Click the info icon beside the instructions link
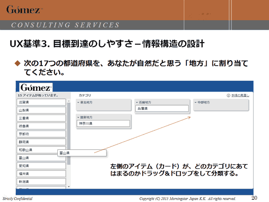The width and height of the screenshot is (269, 202). click(229, 96)
